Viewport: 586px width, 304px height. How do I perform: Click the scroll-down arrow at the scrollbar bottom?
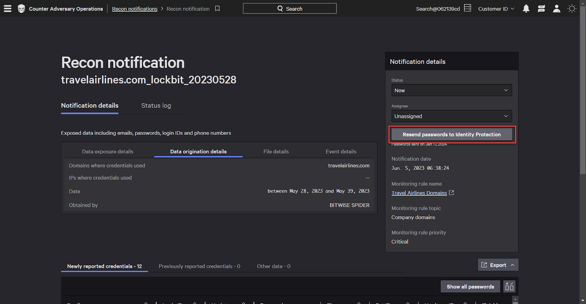click(x=583, y=301)
